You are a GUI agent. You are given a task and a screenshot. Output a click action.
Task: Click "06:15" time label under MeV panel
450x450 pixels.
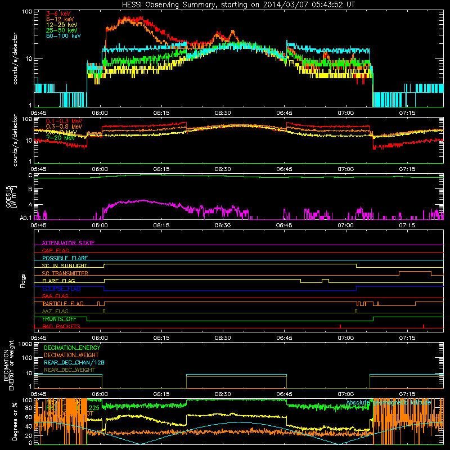point(161,169)
